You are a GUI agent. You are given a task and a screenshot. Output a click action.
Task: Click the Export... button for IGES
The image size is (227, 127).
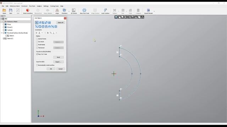[58, 62]
